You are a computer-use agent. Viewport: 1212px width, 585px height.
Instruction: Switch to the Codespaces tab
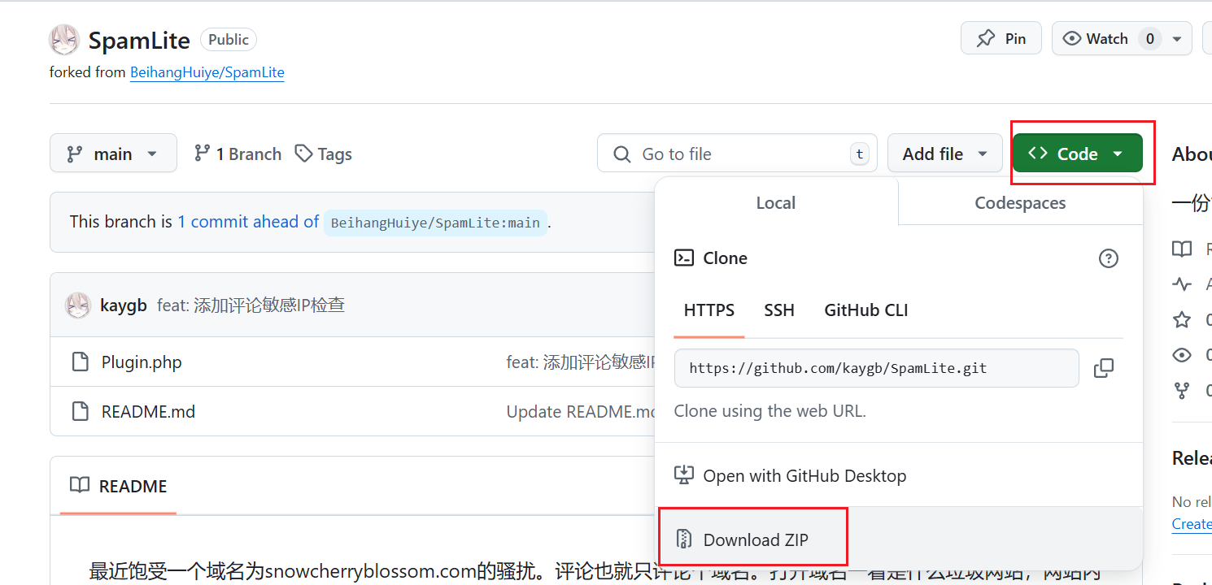1020,202
